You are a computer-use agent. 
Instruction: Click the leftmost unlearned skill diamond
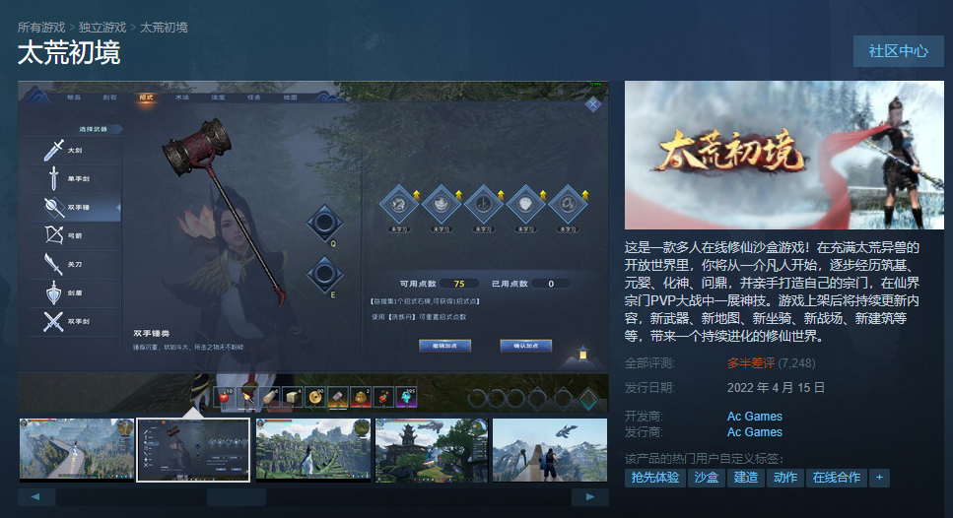tap(399, 204)
